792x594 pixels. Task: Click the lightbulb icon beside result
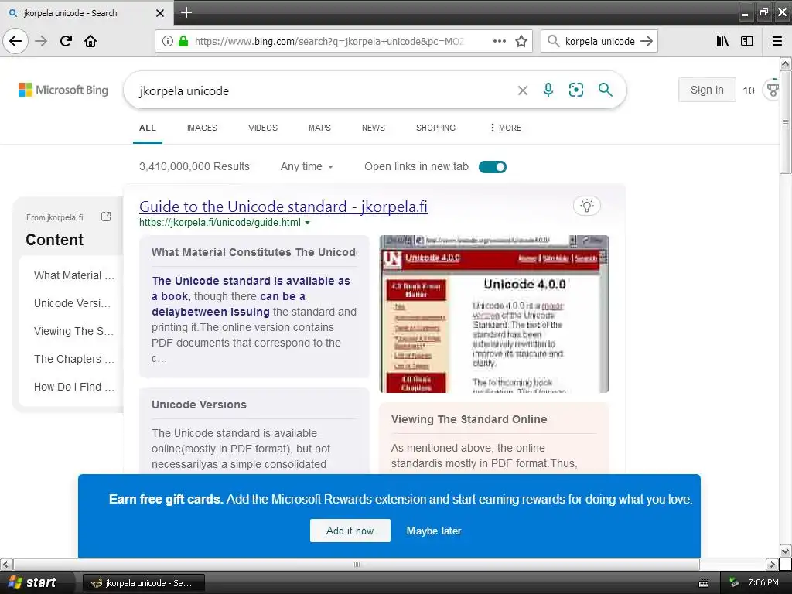(587, 206)
